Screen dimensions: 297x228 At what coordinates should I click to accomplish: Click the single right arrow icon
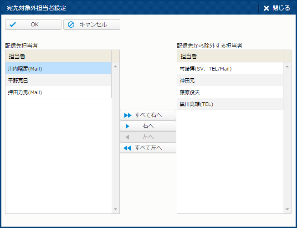[128, 126]
